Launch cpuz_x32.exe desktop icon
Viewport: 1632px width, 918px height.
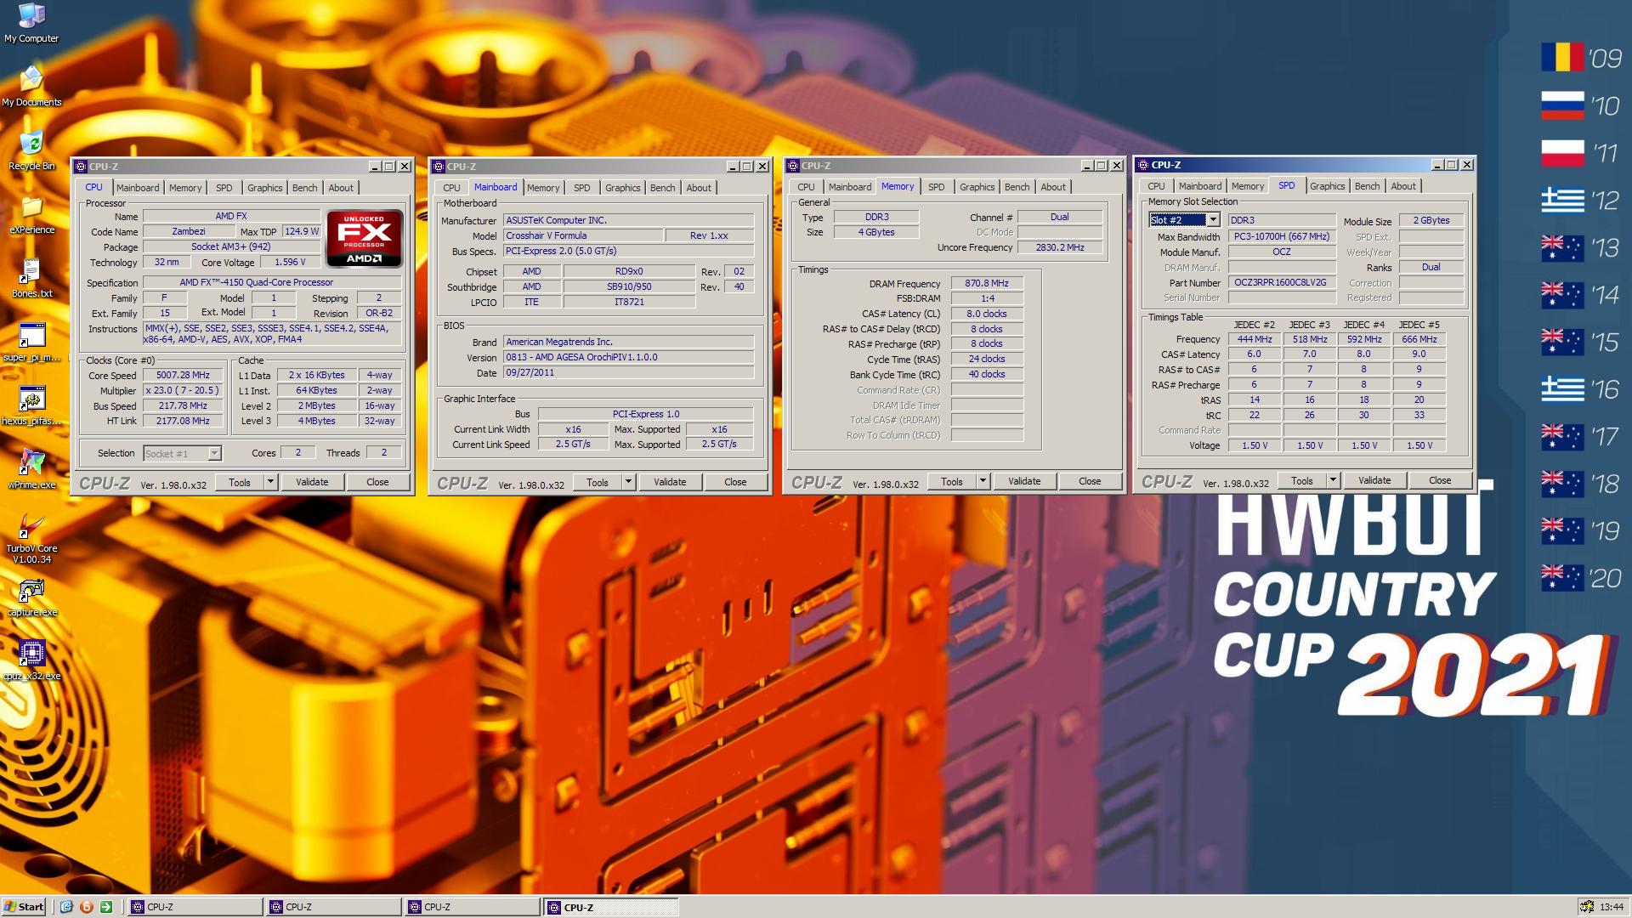(x=31, y=660)
